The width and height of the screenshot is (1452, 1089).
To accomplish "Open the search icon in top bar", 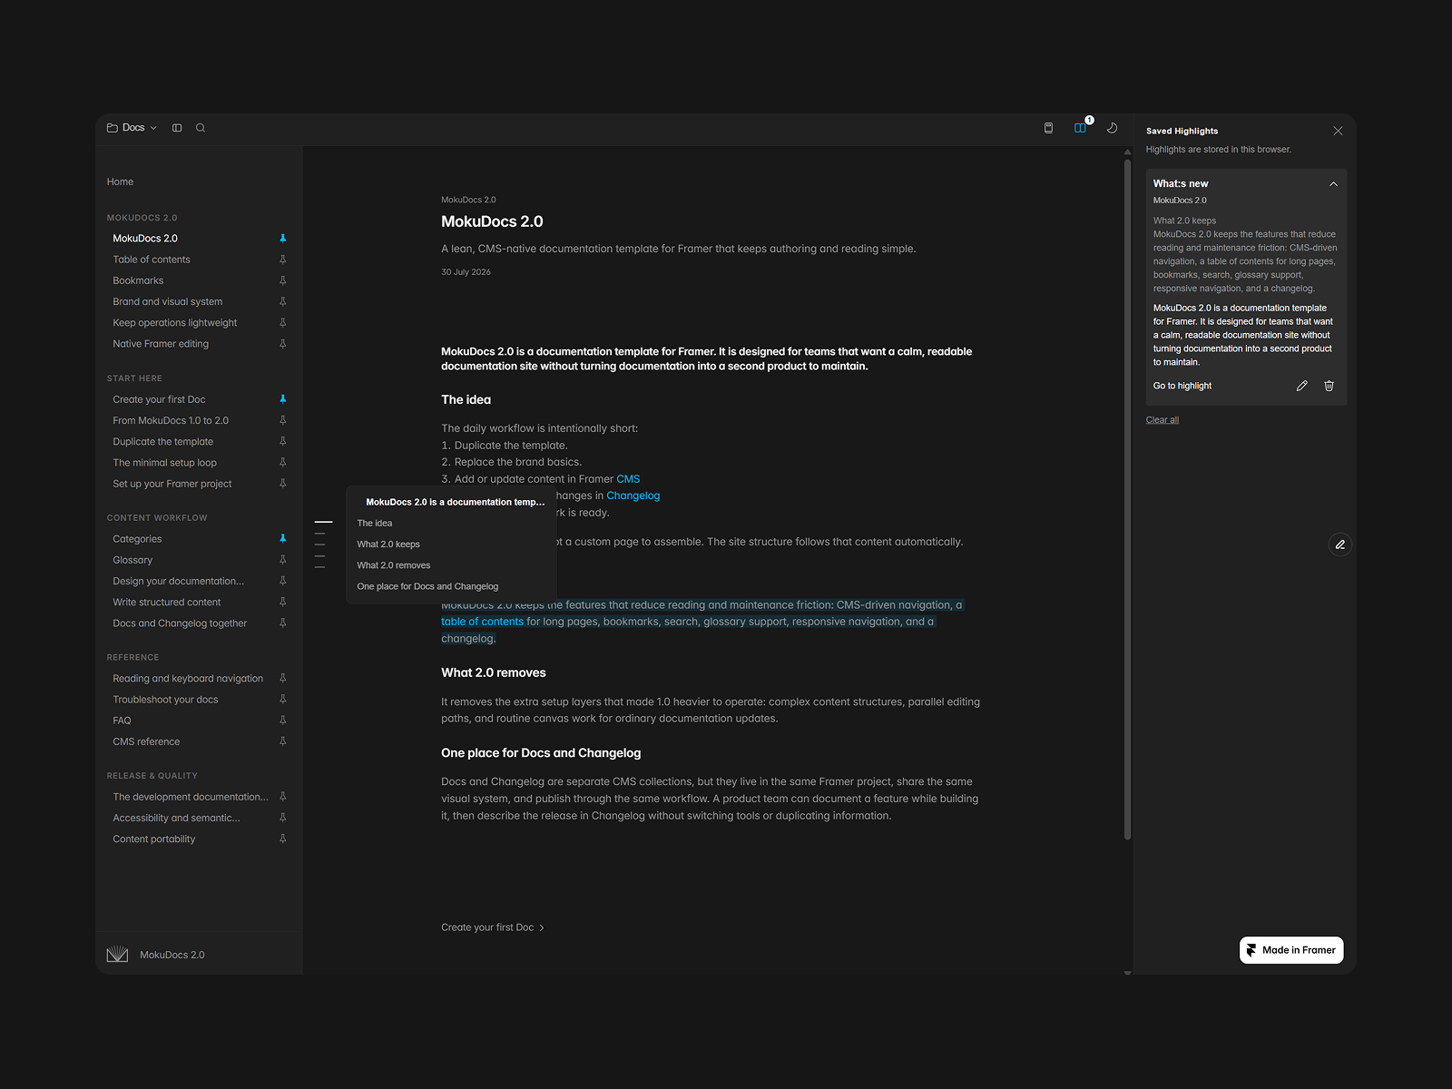I will click(x=201, y=128).
